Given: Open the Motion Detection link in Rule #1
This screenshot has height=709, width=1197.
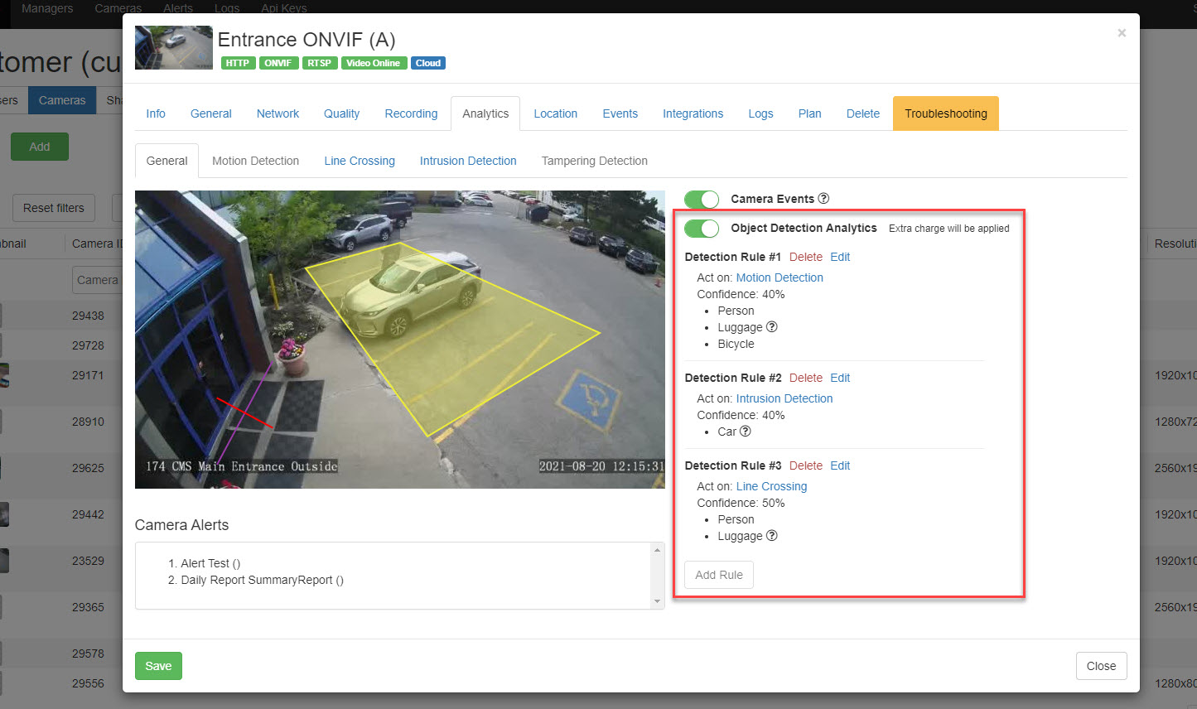Looking at the screenshot, I should pos(779,277).
